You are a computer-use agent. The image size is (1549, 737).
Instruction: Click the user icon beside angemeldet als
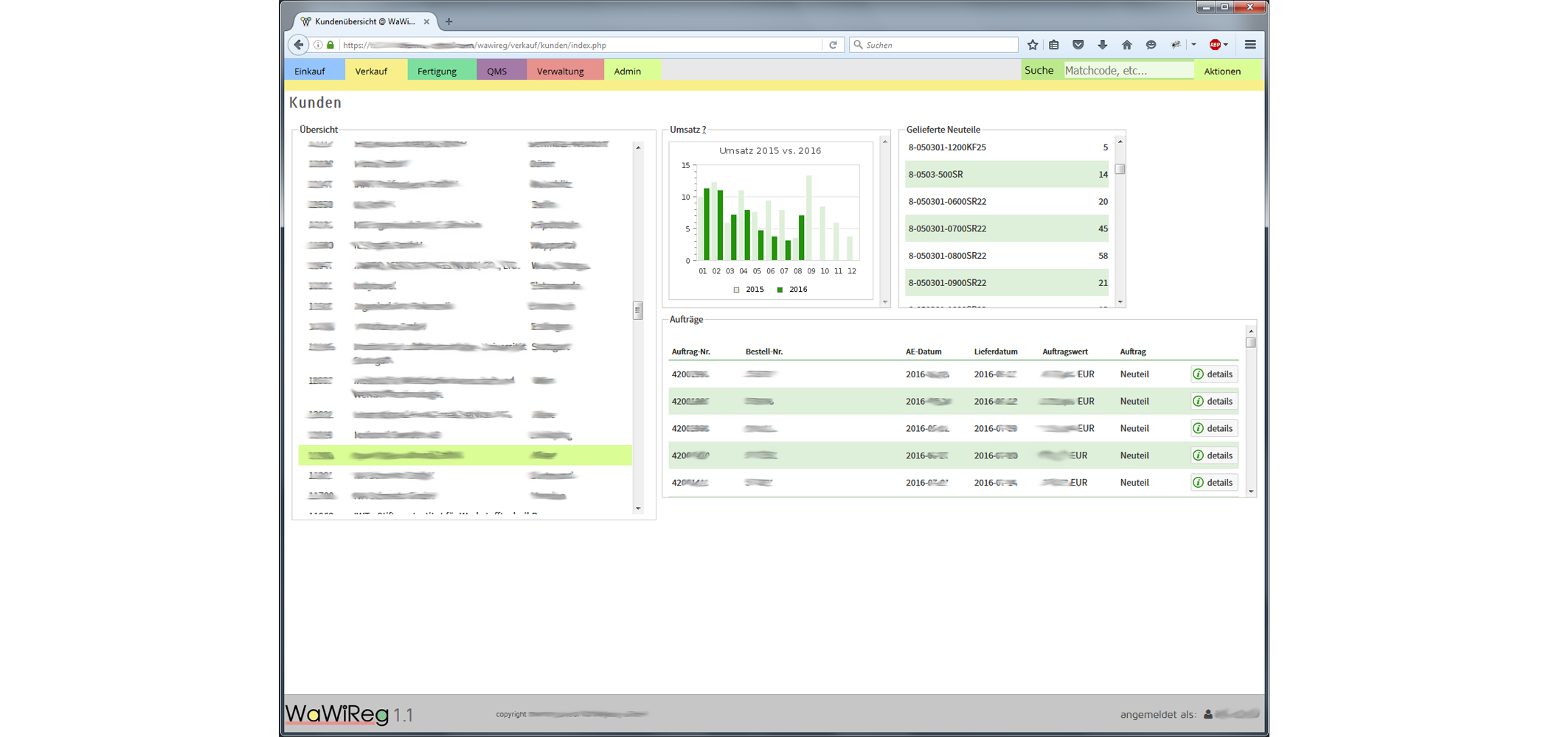pyautogui.click(x=1208, y=714)
